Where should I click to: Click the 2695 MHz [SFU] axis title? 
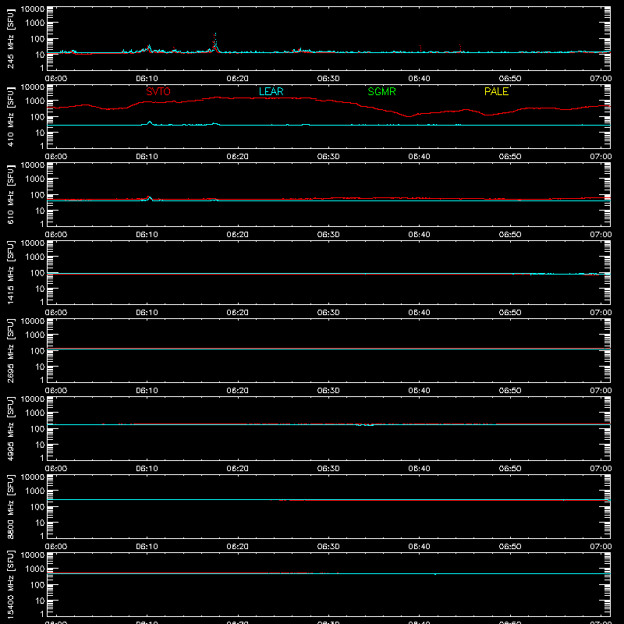(10, 350)
